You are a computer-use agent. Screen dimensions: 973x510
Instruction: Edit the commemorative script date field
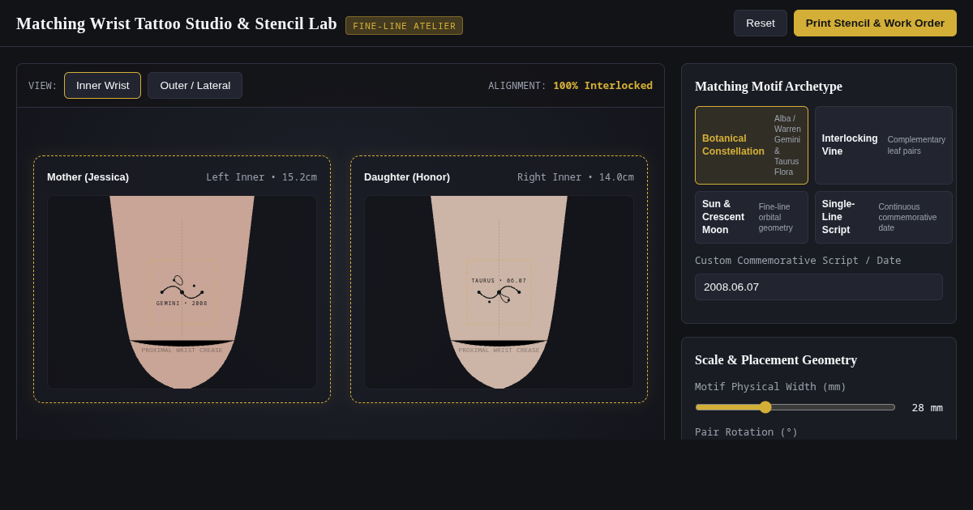819,287
